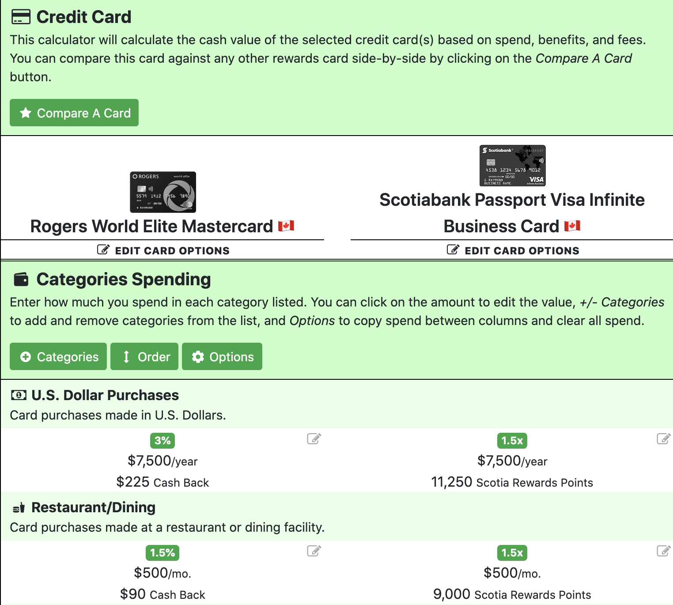Edit Scotiabank U.S. Dollar Purchases spend icon
Screen dimensions: 673x605
[664, 439]
